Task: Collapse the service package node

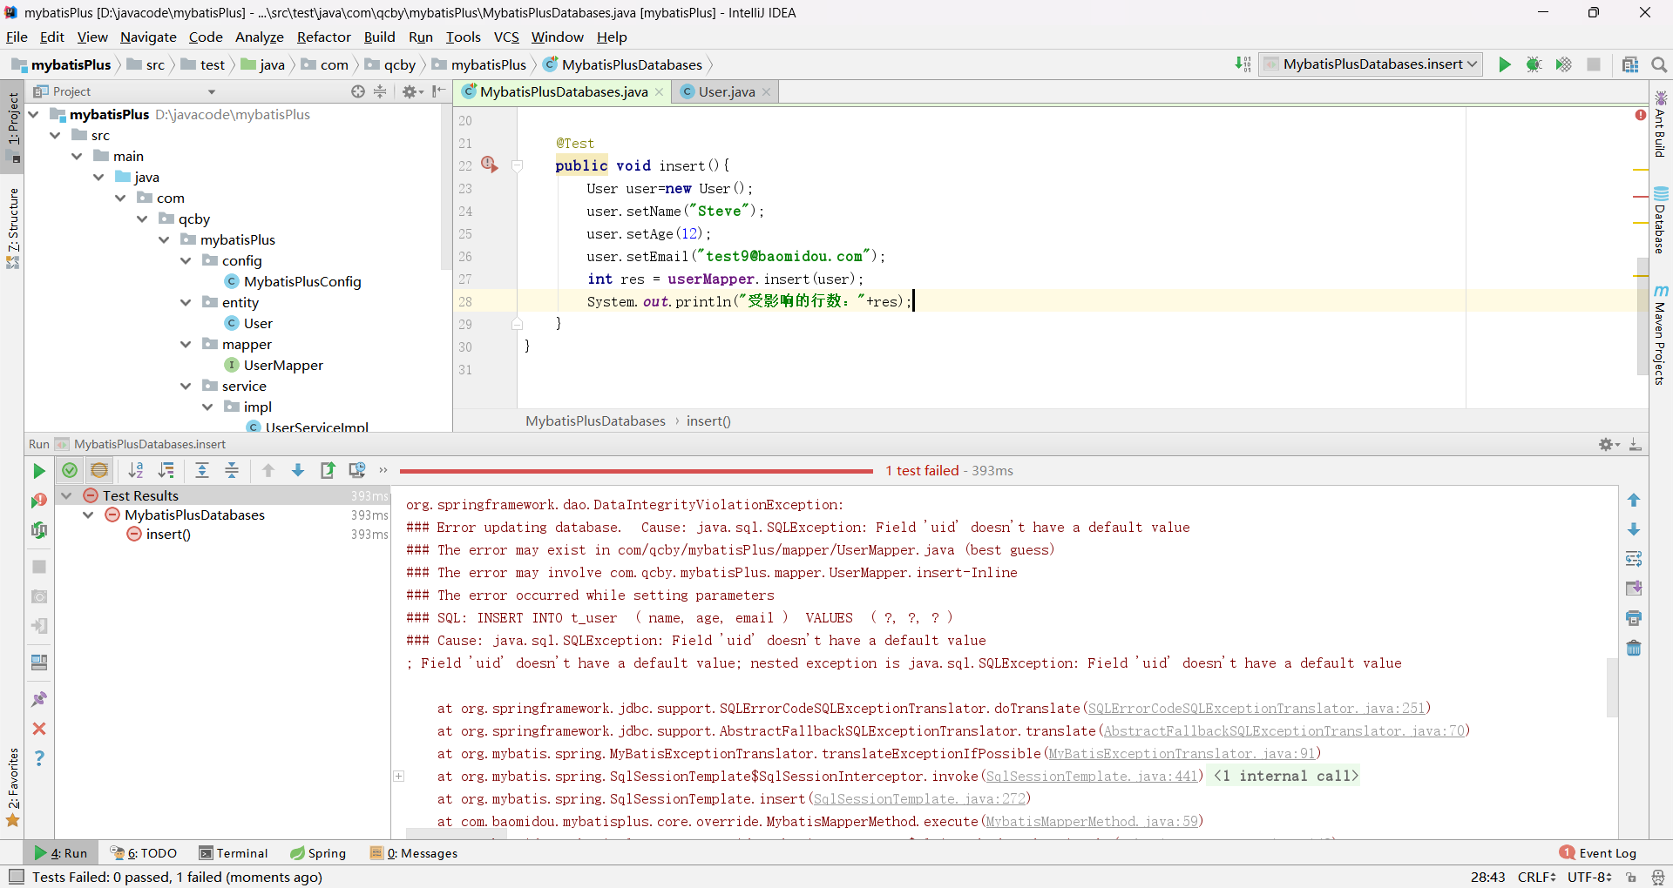Action: [186, 387]
